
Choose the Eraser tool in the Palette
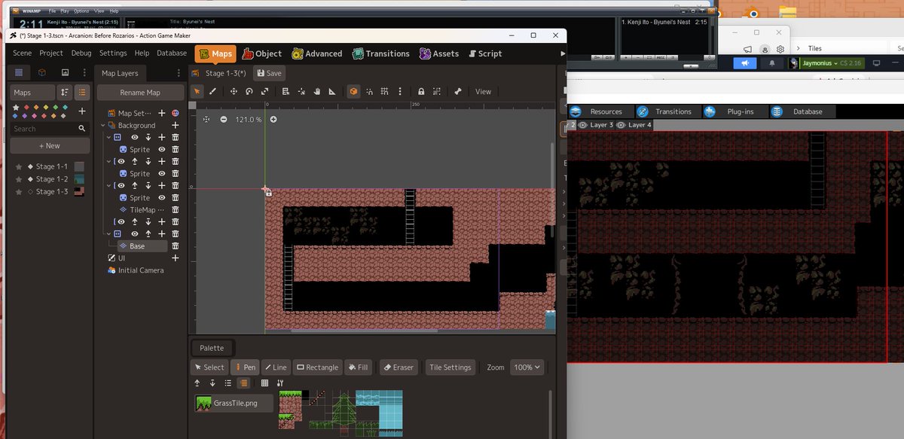tap(399, 367)
